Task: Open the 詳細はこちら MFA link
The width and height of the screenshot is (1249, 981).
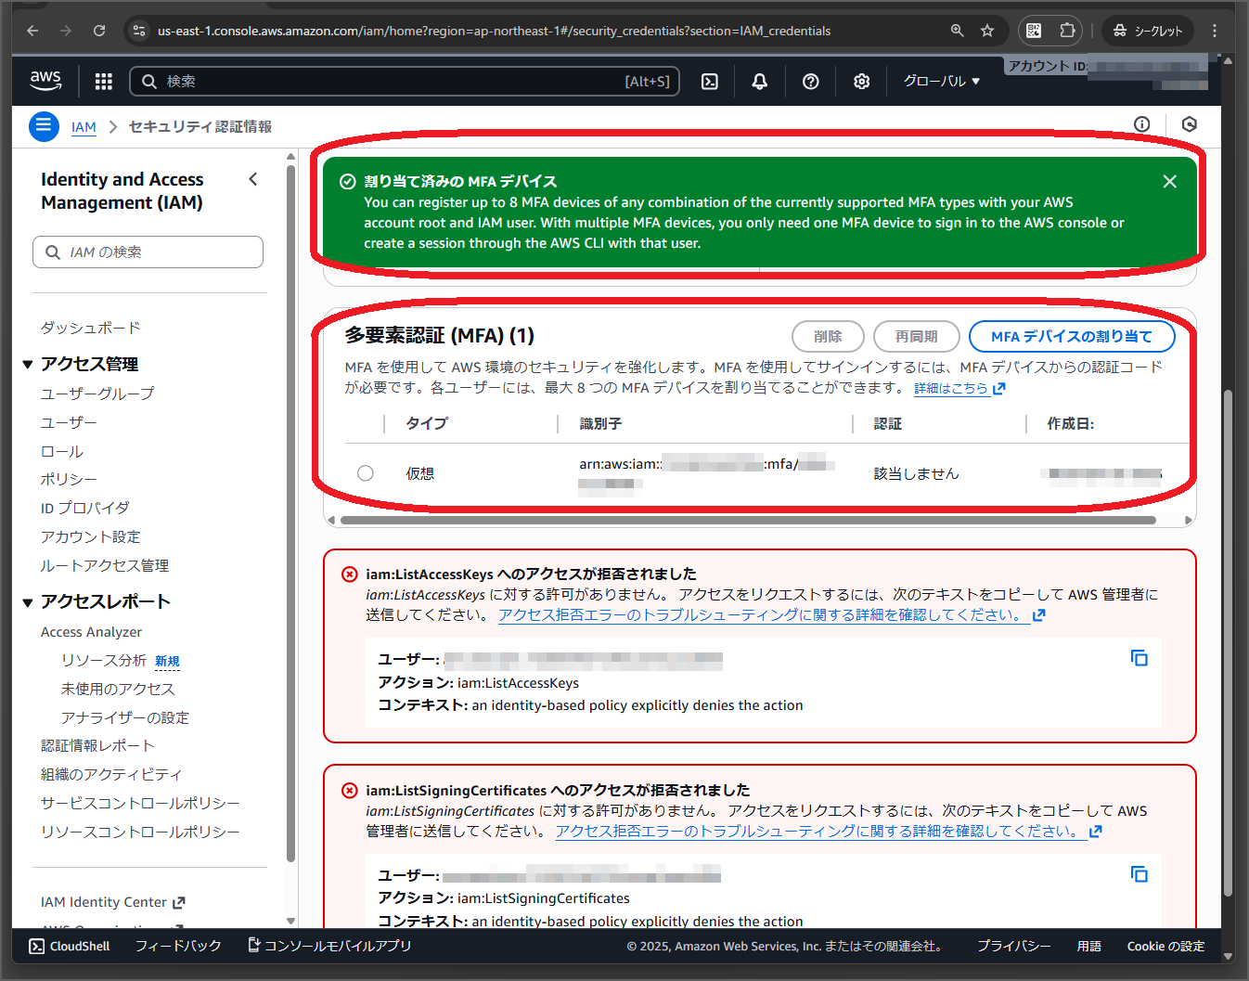Action: pos(959,388)
